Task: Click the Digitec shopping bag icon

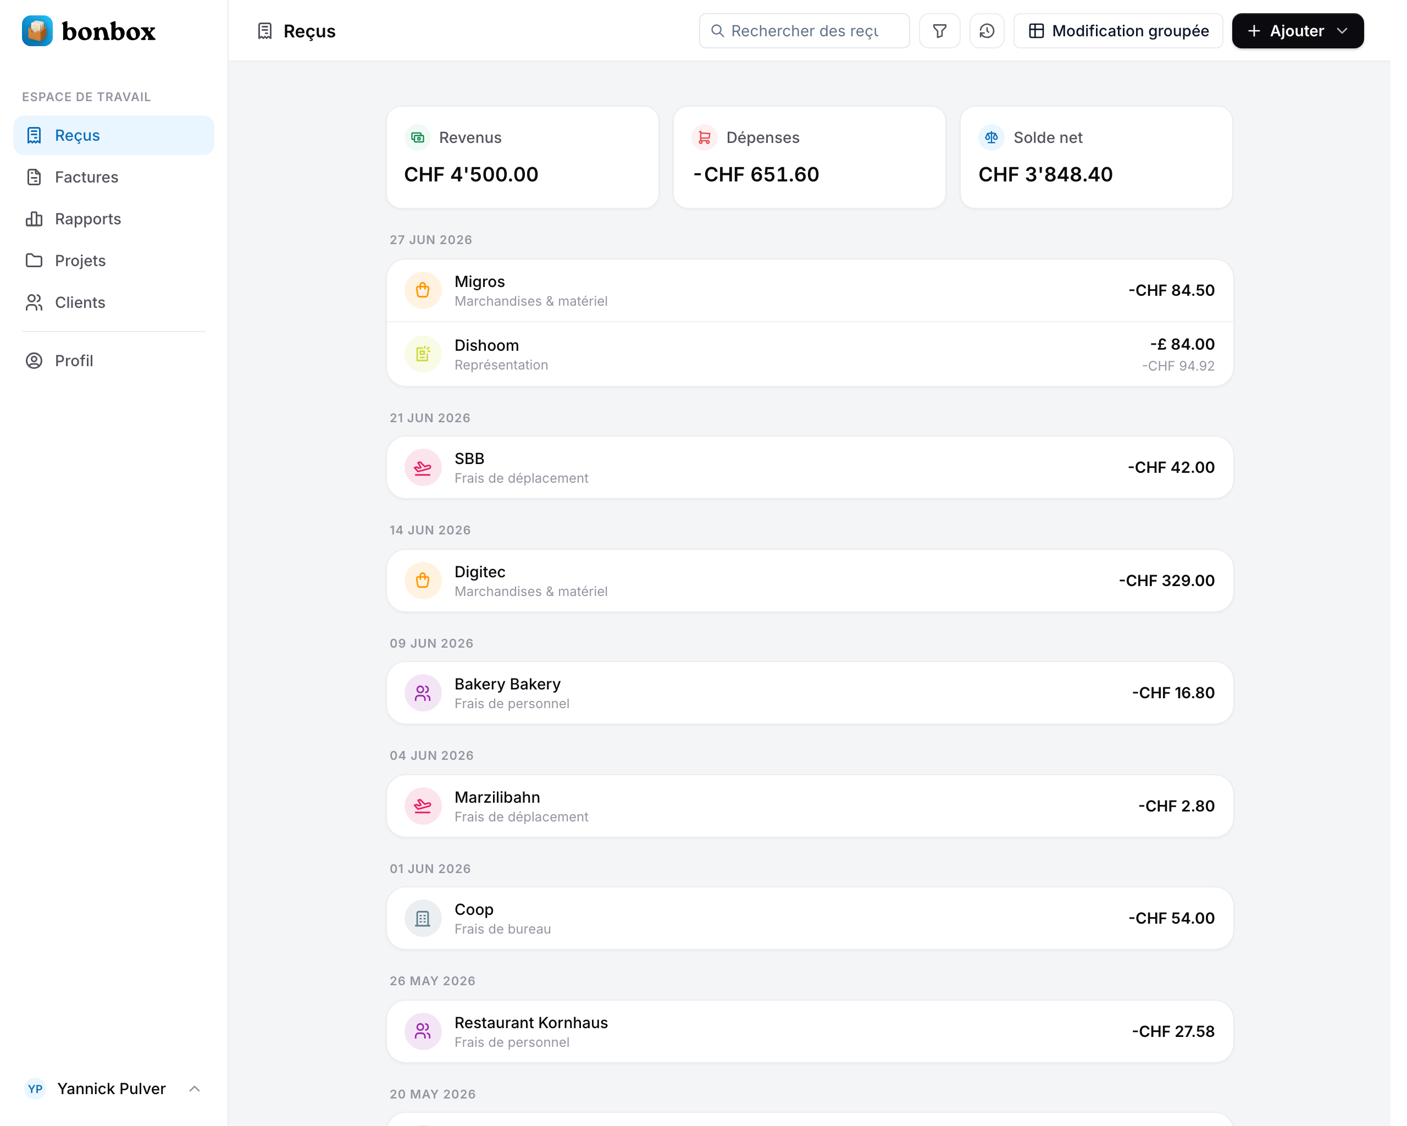Action: [423, 580]
